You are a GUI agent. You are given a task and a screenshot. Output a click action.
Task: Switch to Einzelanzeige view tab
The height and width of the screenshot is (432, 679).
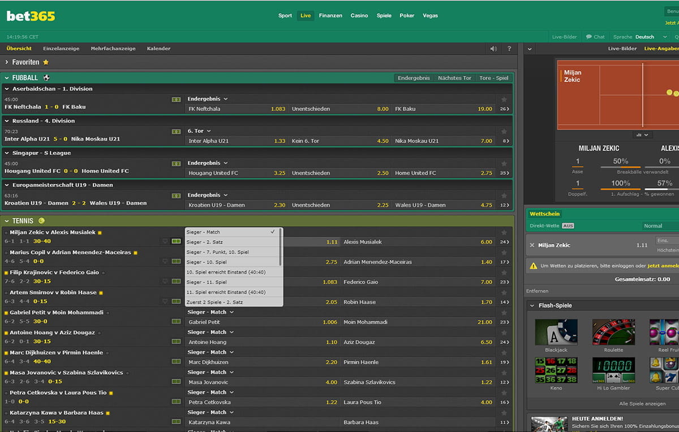coord(61,49)
